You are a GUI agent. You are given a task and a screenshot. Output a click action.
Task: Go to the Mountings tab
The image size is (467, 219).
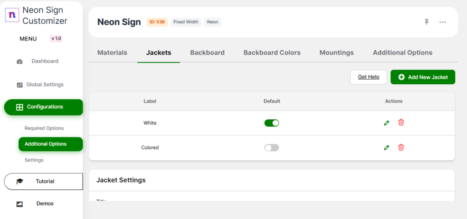[x=337, y=53]
